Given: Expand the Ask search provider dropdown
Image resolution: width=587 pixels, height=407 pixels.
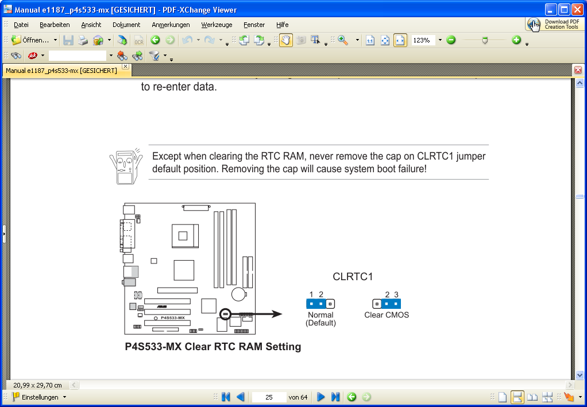Looking at the screenshot, I should pos(43,56).
